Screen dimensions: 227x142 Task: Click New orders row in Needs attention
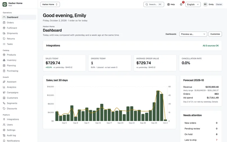(201, 123)
